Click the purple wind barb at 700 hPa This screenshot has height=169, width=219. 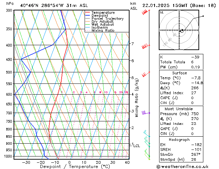(146, 113)
